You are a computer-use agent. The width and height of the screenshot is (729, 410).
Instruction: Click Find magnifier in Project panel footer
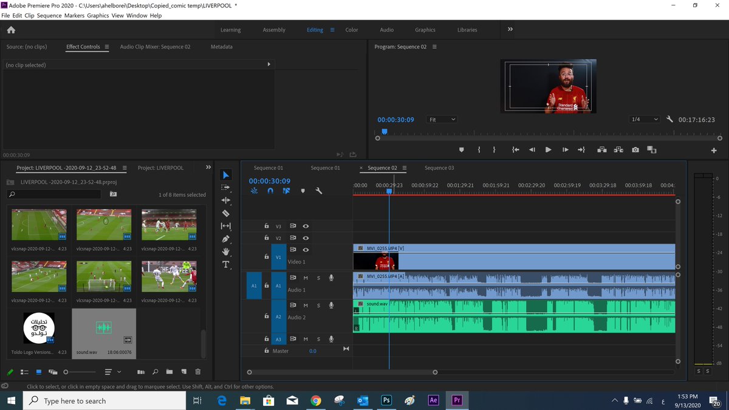click(155, 372)
